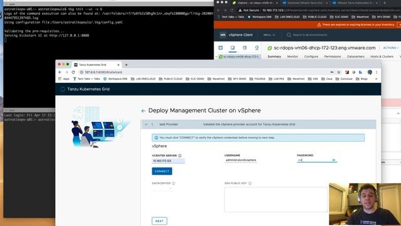Screen dimensions: 401x226
Task: Click the DATACENTER info icon
Action: click(174, 183)
